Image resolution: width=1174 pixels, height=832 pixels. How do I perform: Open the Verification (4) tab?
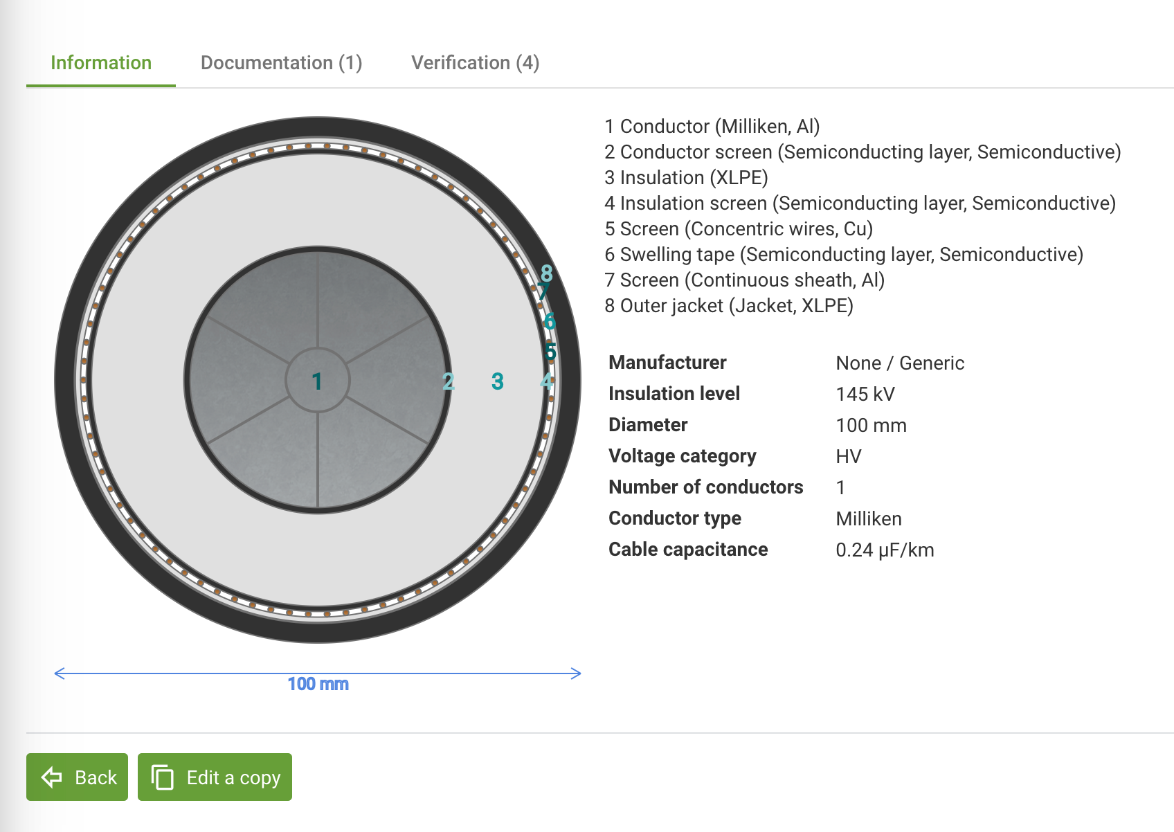click(x=475, y=63)
